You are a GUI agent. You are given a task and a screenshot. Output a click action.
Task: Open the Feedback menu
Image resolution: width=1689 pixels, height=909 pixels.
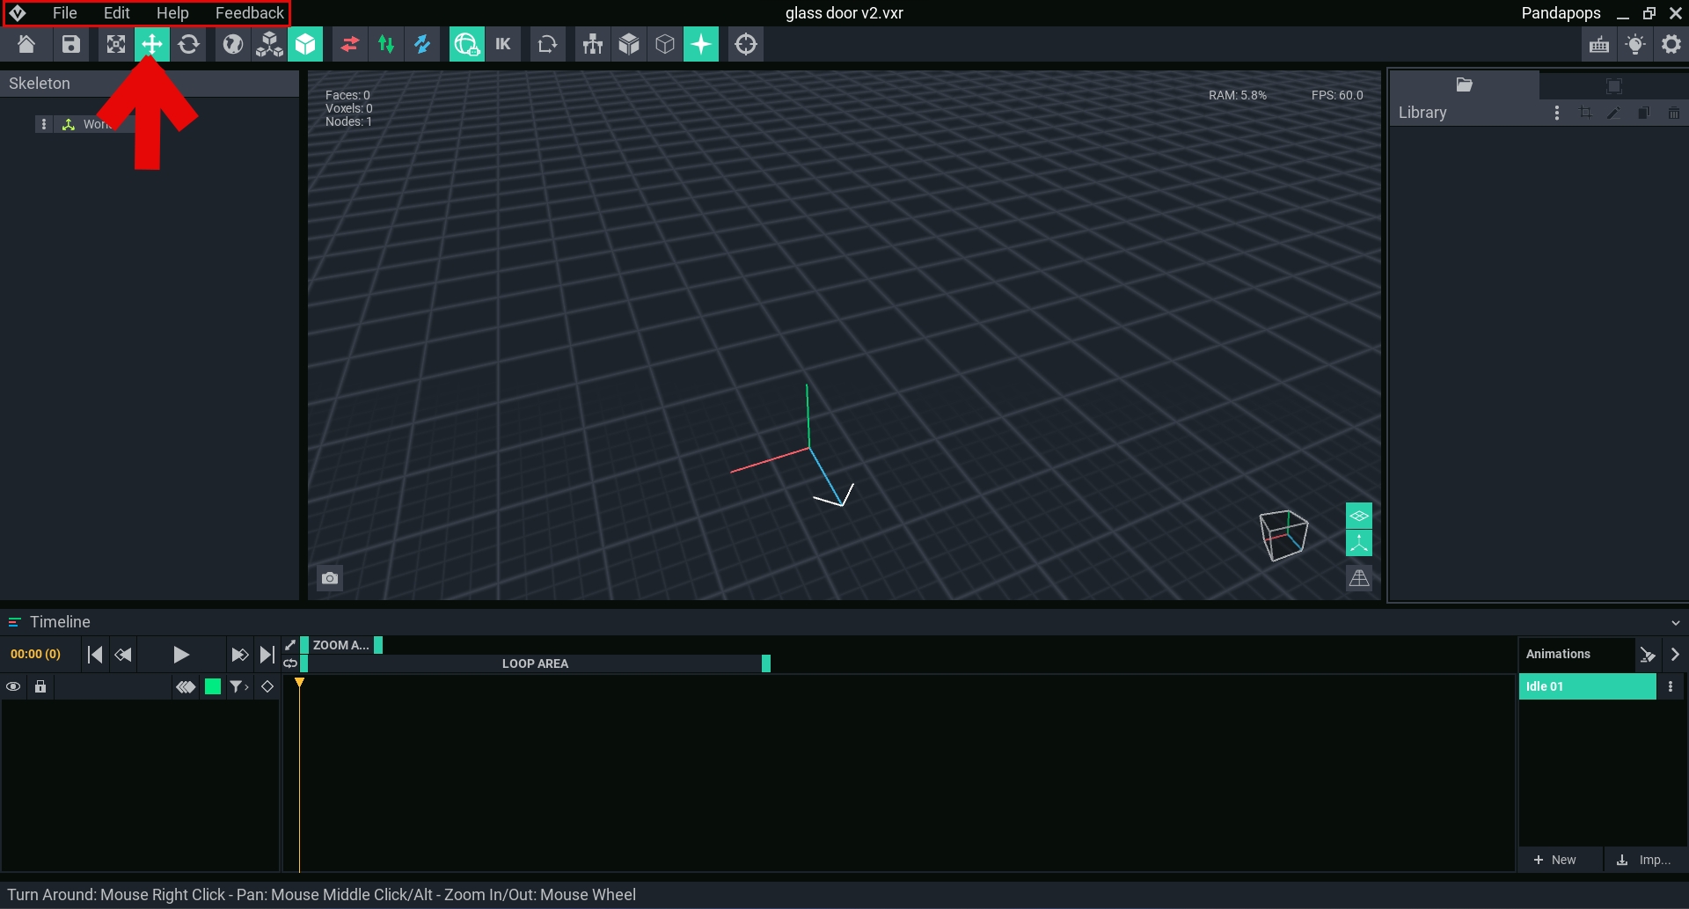tap(249, 13)
